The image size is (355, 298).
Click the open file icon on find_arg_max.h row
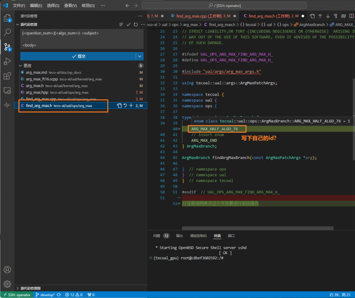pyautogui.click(x=119, y=106)
